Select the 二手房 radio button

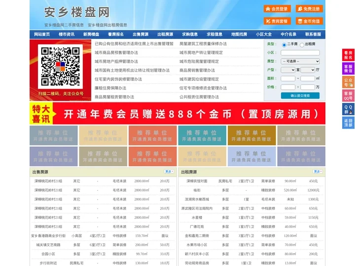click(284, 45)
